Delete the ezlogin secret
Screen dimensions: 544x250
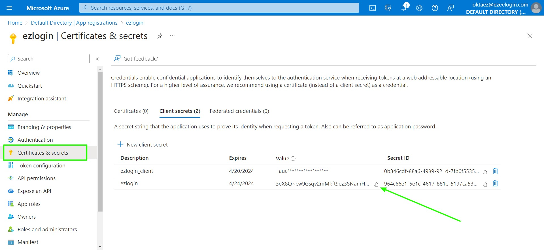click(495, 184)
